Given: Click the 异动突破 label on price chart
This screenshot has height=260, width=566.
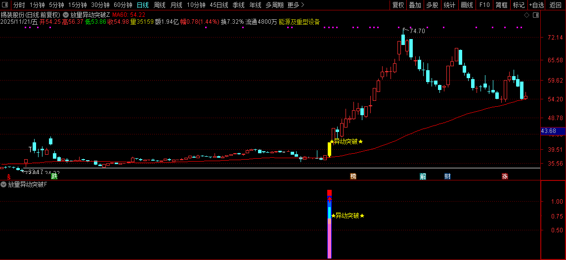Looking at the screenshot, I should pyautogui.click(x=346, y=141).
